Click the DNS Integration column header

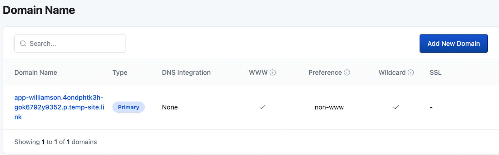coord(186,73)
